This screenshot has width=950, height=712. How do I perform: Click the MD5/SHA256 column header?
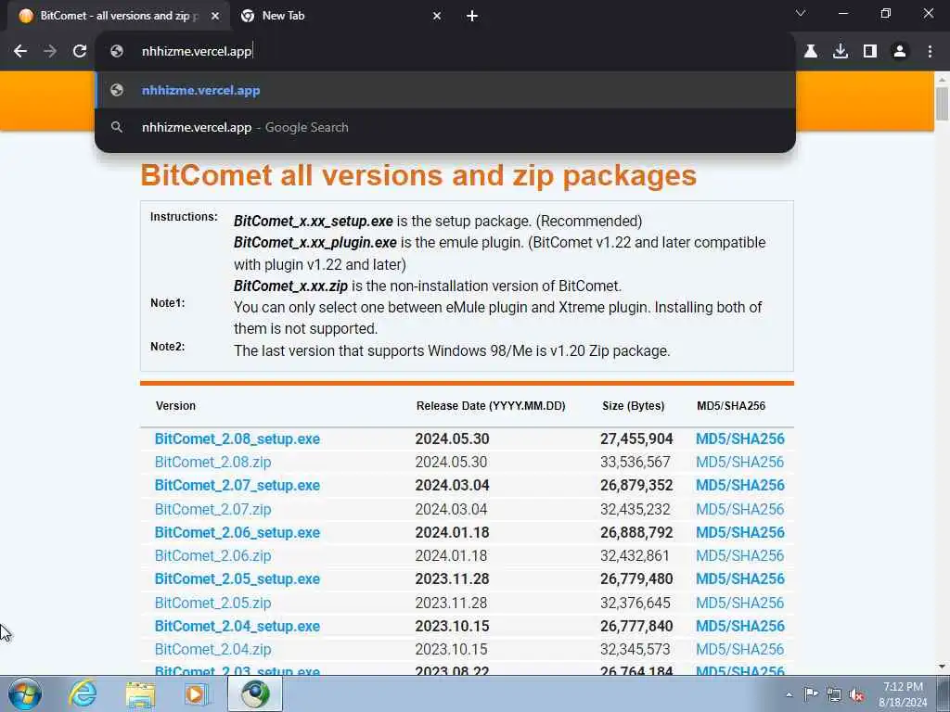coord(731,406)
